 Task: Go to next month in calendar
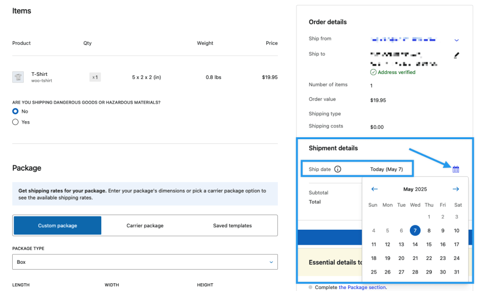tap(456, 189)
